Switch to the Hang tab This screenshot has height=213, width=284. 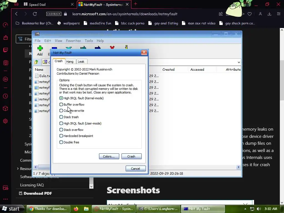coord(70,62)
